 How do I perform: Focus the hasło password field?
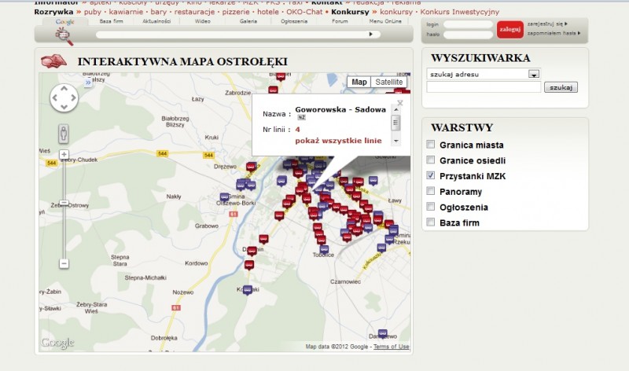(468, 35)
